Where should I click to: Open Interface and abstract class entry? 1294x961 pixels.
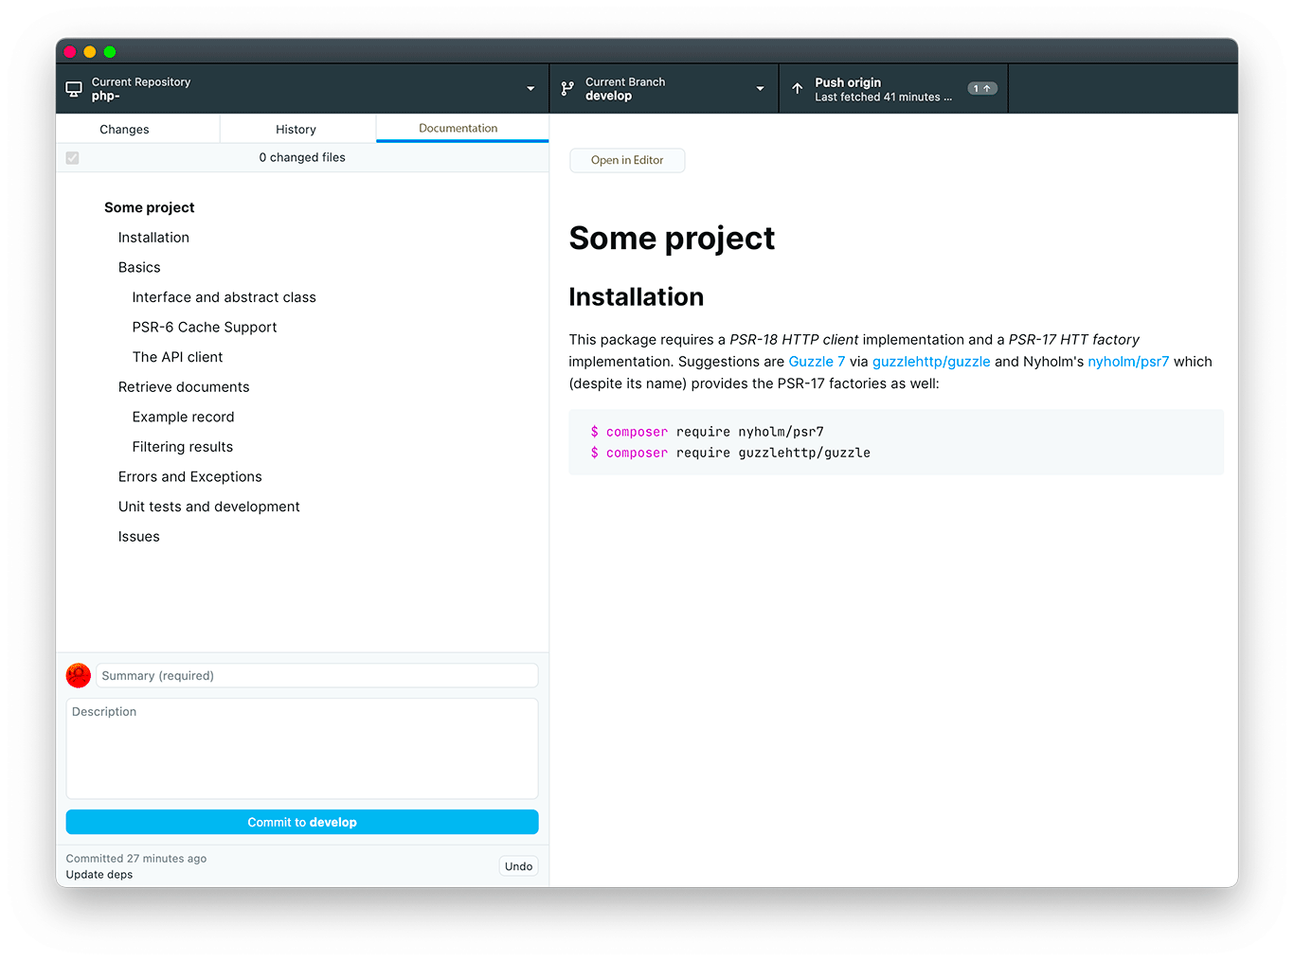(x=225, y=297)
